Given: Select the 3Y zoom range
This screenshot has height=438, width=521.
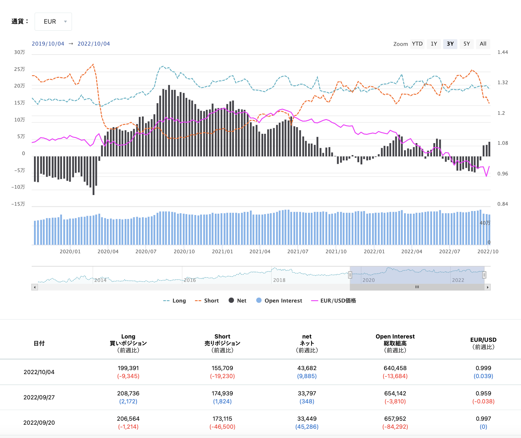Looking at the screenshot, I should coord(450,44).
